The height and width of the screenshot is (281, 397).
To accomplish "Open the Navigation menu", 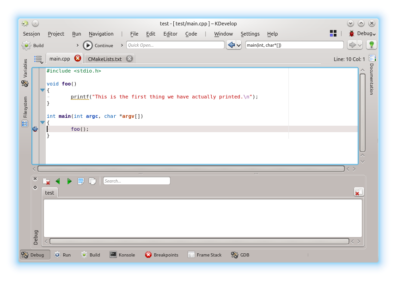I will (101, 34).
